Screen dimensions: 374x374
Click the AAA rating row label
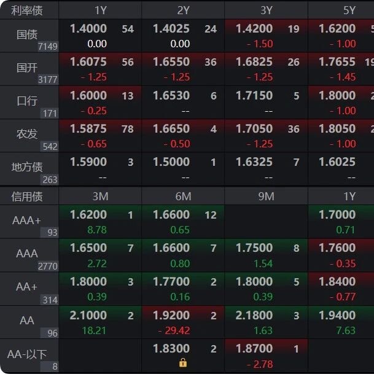pos(27,254)
